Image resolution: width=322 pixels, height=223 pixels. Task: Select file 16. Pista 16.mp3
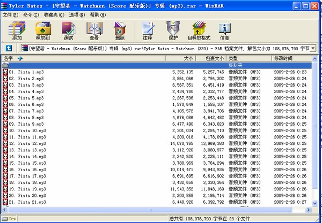(27, 170)
